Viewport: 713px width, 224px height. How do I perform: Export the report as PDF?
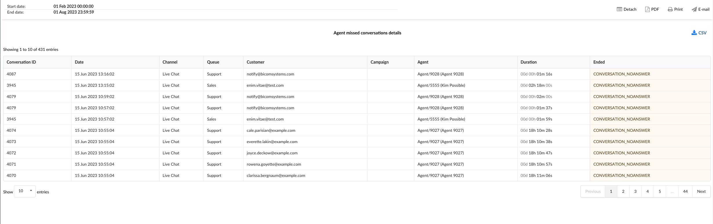point(647,9)
